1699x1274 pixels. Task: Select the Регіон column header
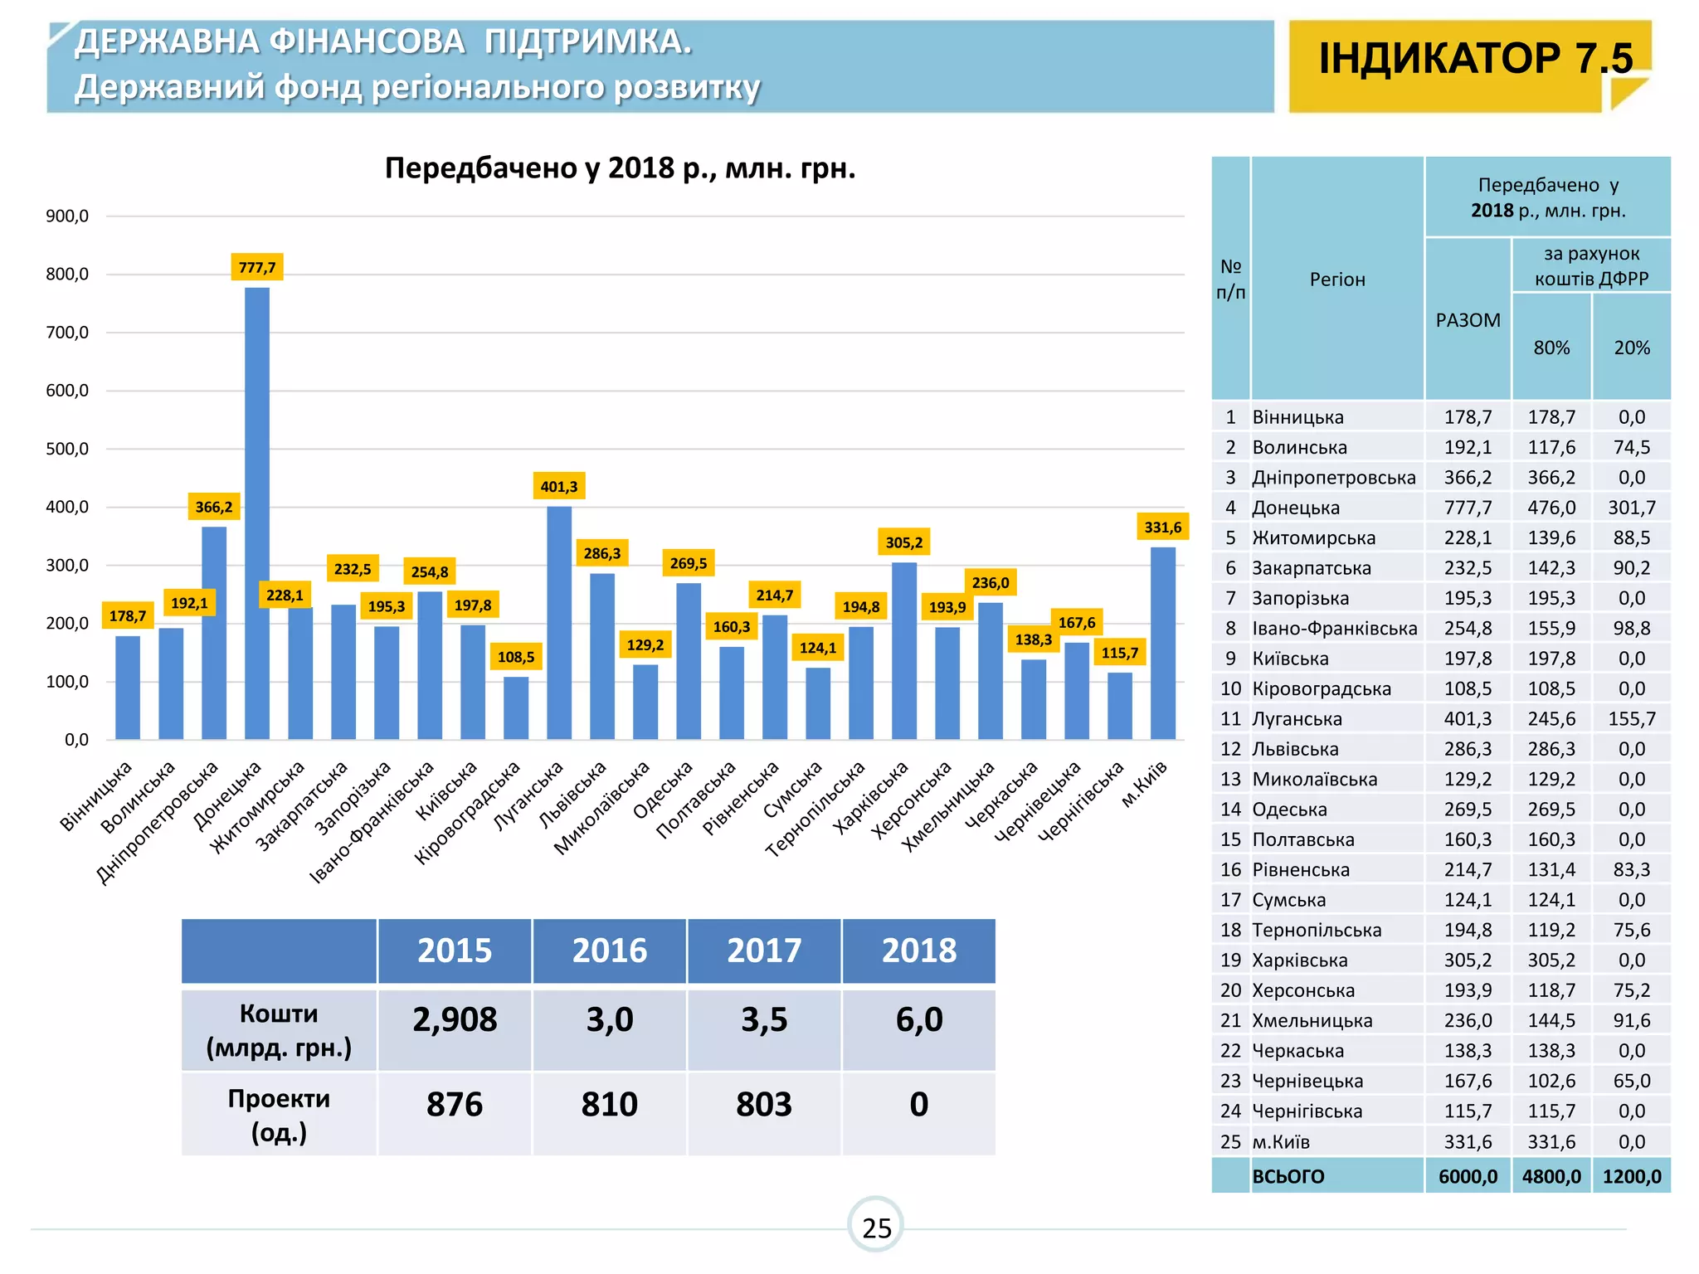pos(1336,280)
